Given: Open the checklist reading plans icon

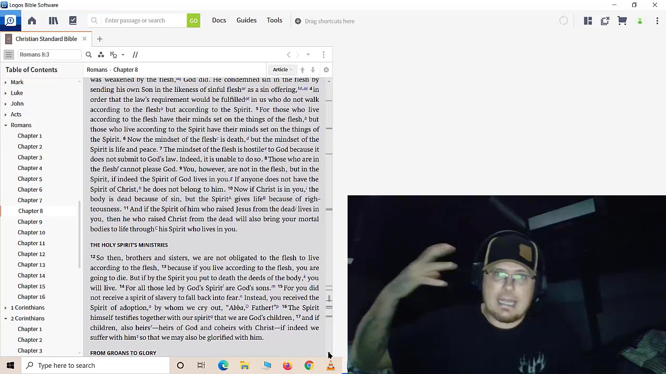Looking at the screenshot, I should (x=73, y=21).
